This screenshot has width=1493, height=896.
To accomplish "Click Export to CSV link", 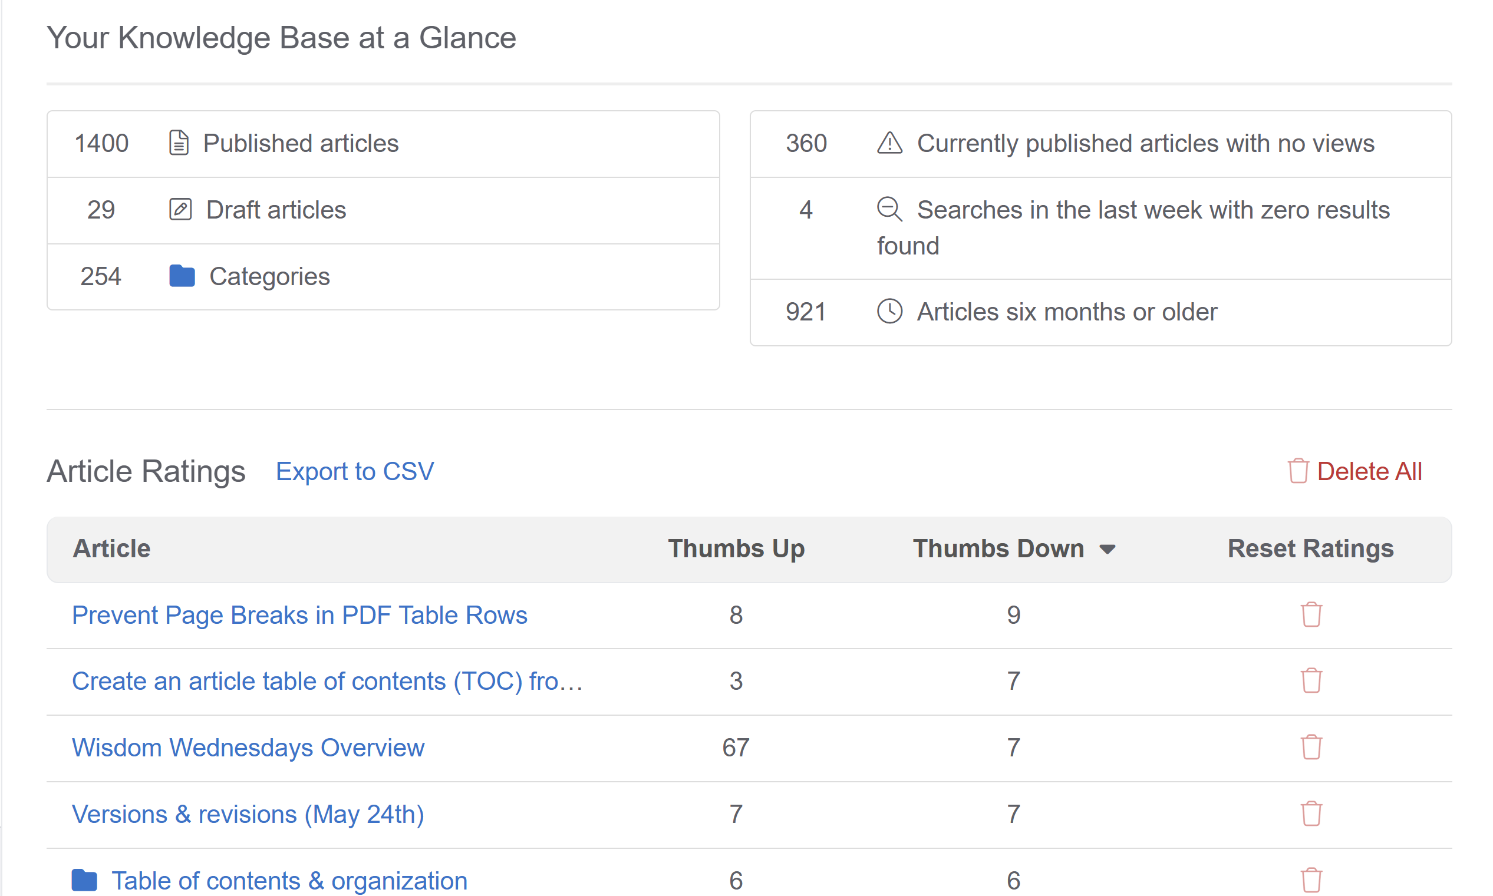I will [x=354, y=471].
